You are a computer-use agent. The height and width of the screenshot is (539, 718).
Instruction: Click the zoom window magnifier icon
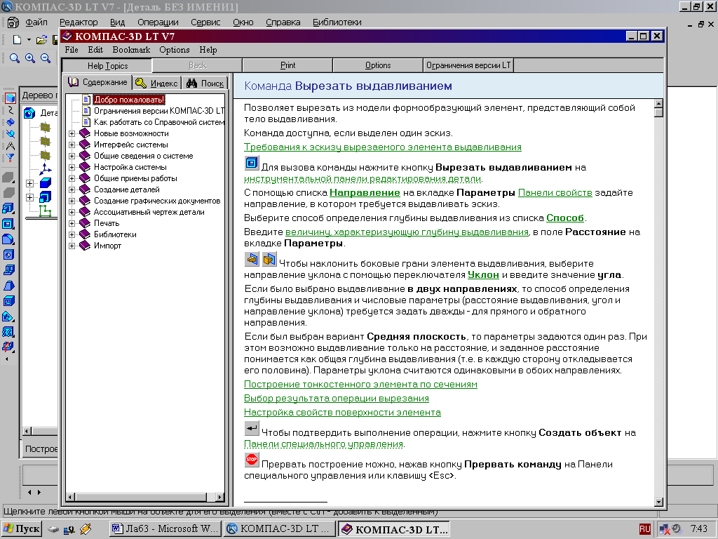(x=15, y=58)
